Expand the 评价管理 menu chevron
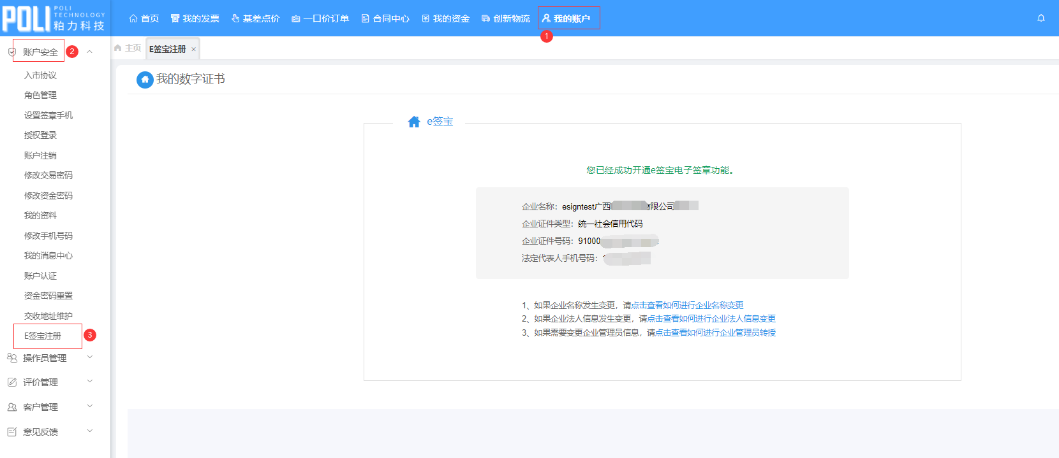Viewport: 1059px width, 458px height. 89,382
